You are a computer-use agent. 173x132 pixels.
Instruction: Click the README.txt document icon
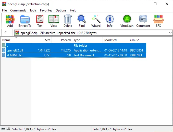pos(4,55)
